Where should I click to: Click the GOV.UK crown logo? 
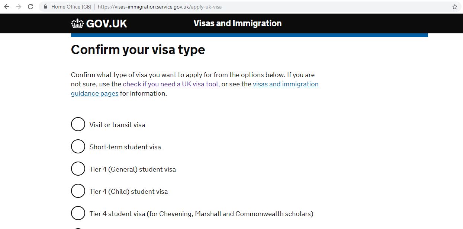[77, 23]
